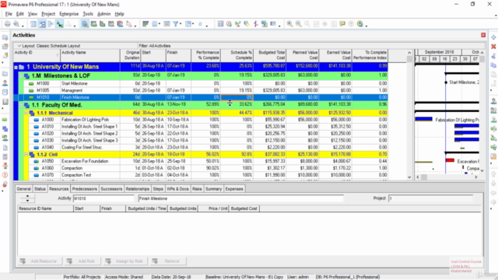
Task: Collapse the 1.1.2 Civil WBS band
Action: tap(26, 155)
